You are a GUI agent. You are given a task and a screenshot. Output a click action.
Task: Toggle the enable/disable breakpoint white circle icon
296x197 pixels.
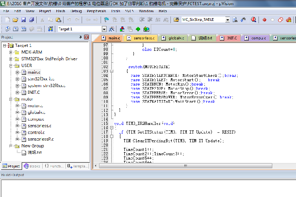coord(272,20)
